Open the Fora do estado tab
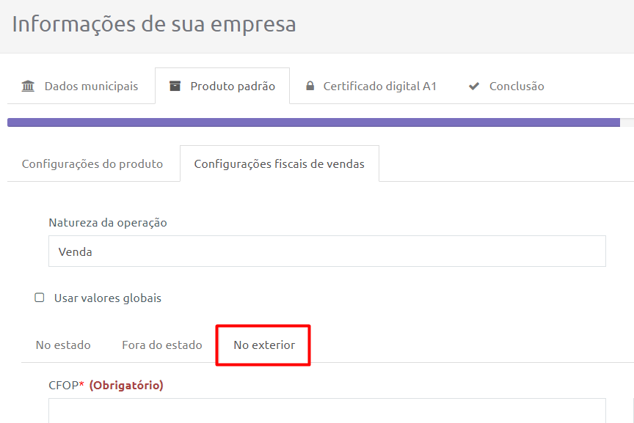 (161, 345)
